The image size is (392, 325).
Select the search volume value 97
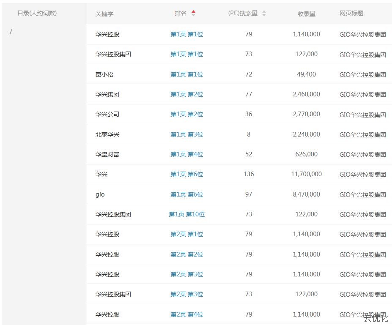pos(249,194)
